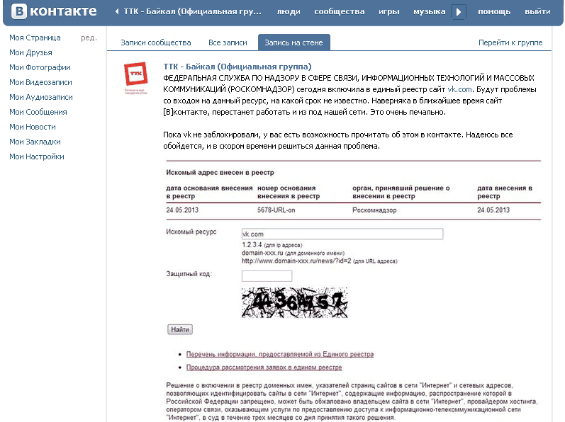Click the music play button in header
Screen dimensions: 565x422
tap(459, 11)
